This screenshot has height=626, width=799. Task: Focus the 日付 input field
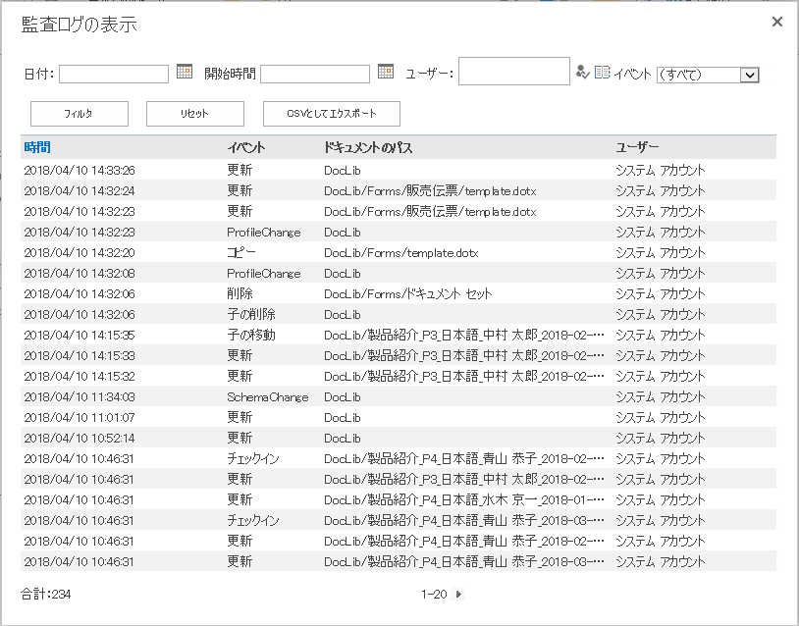point(114,74)
